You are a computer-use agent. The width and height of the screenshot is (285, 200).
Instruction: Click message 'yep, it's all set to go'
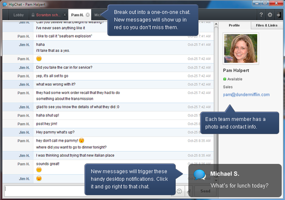52,76
